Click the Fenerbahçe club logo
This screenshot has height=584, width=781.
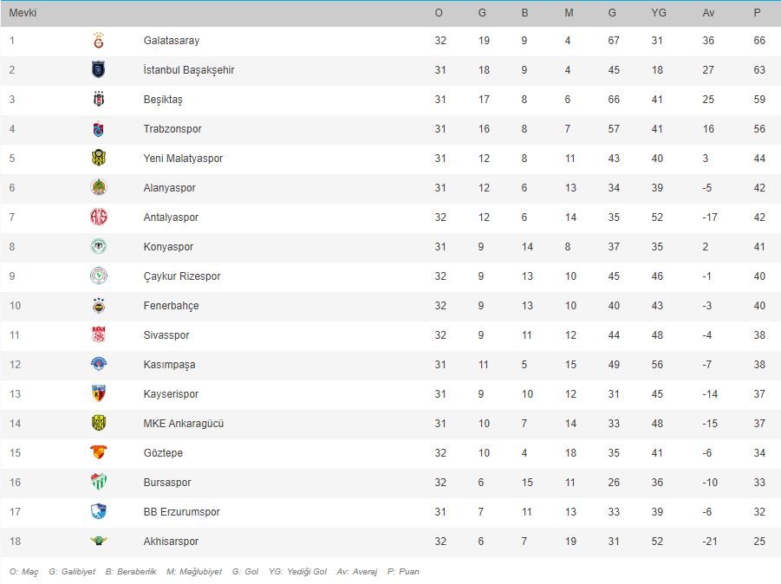pyautogui.click(x=99, y=306)
